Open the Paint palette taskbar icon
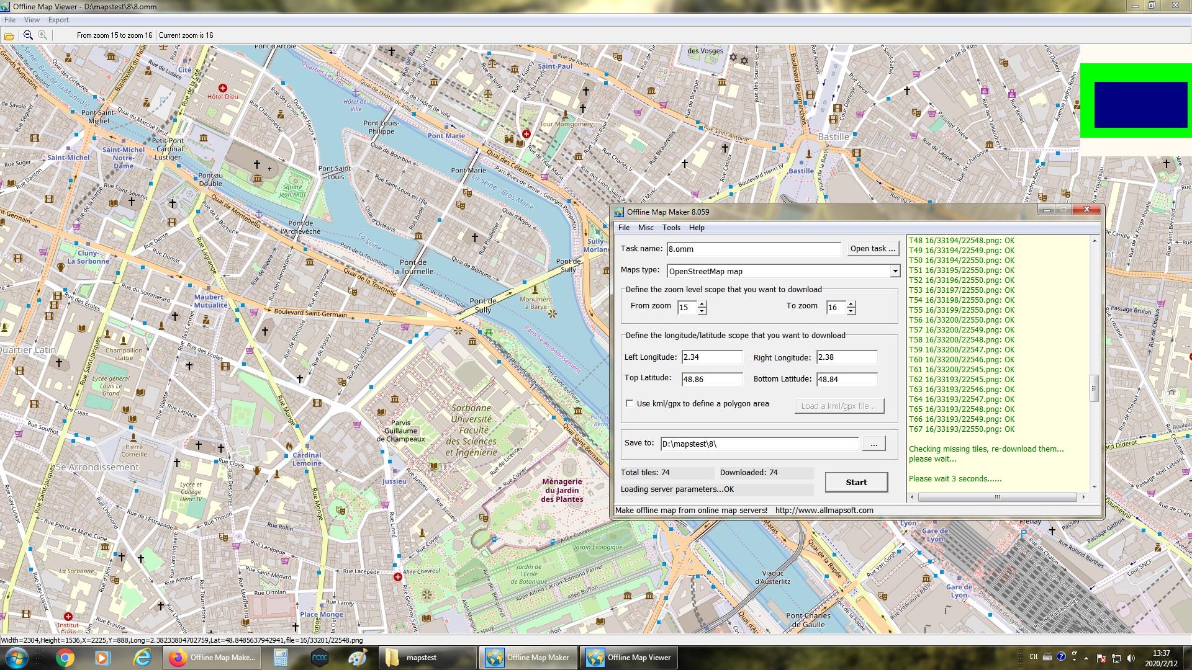 pos(358,658)
